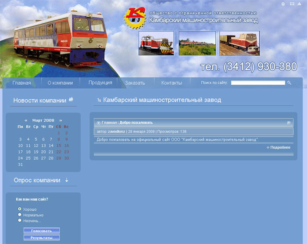Click icon beside Новости компании heading

(x=71, y=100)
